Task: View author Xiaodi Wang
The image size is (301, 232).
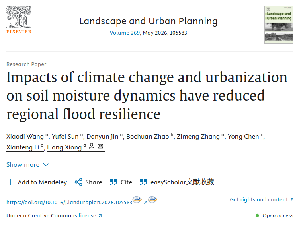Action: click(x=25, y=137)
